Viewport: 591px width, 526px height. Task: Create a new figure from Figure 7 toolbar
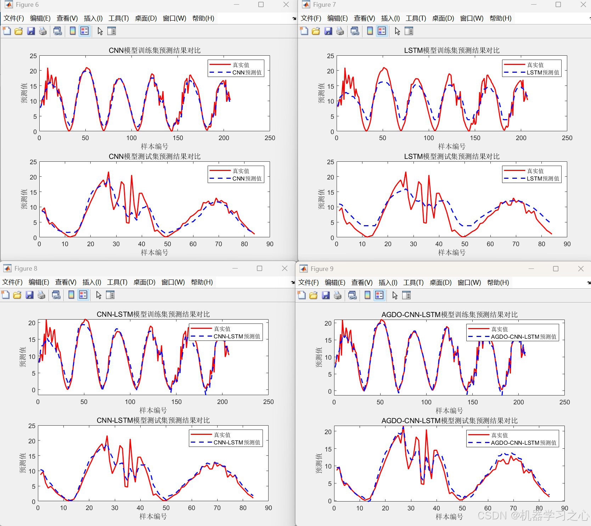[304, 31]
